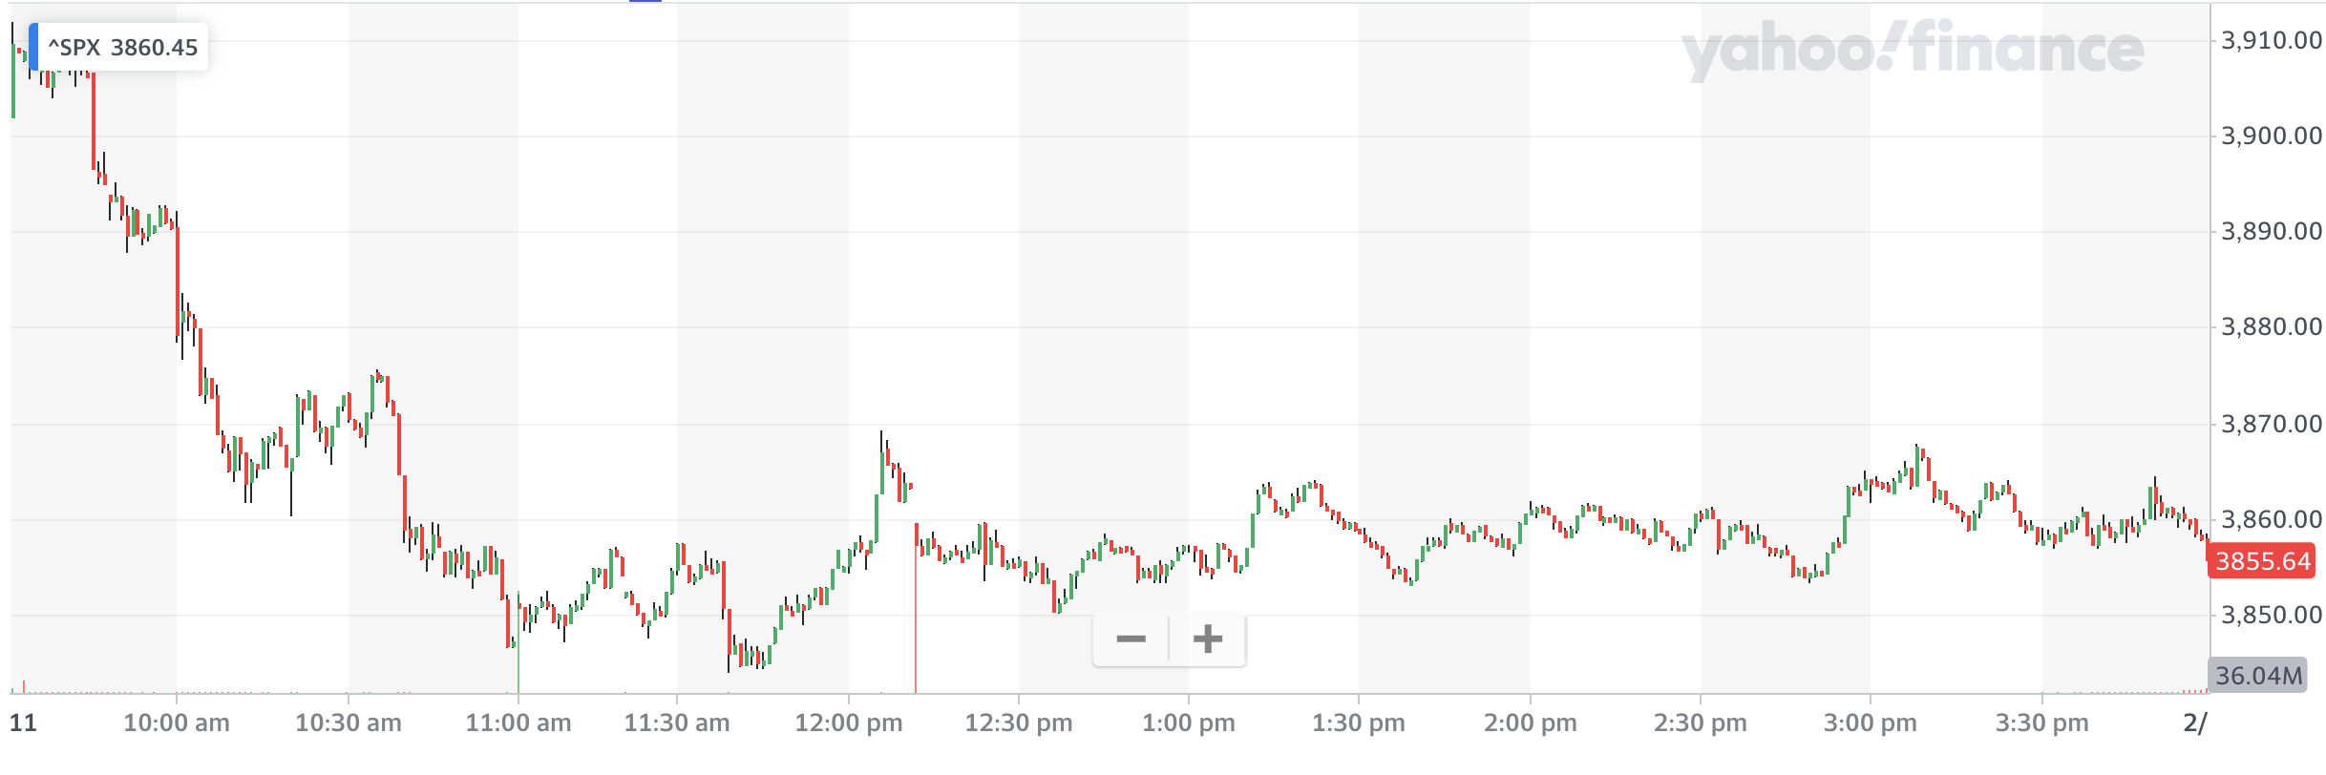Click the tall red volume spike after 12:00 pm
This screenshot has height=775, width=2326.
tap(916, 620)
